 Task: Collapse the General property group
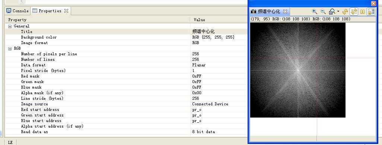click(10, 26)
